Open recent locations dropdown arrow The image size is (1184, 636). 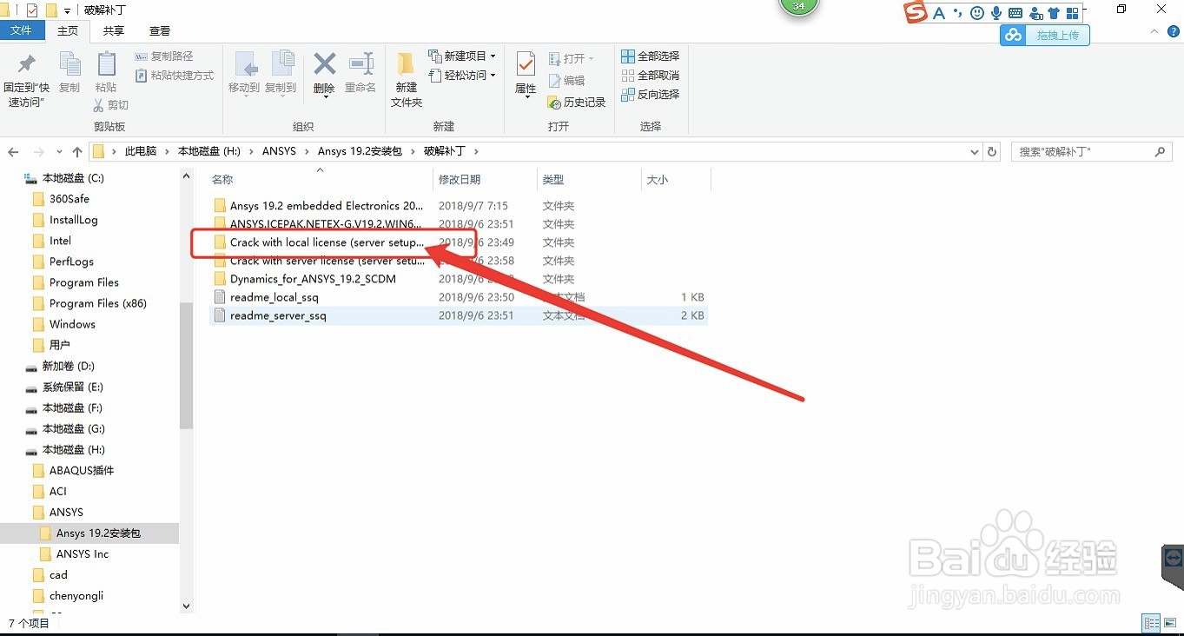[x=59, y=152]
